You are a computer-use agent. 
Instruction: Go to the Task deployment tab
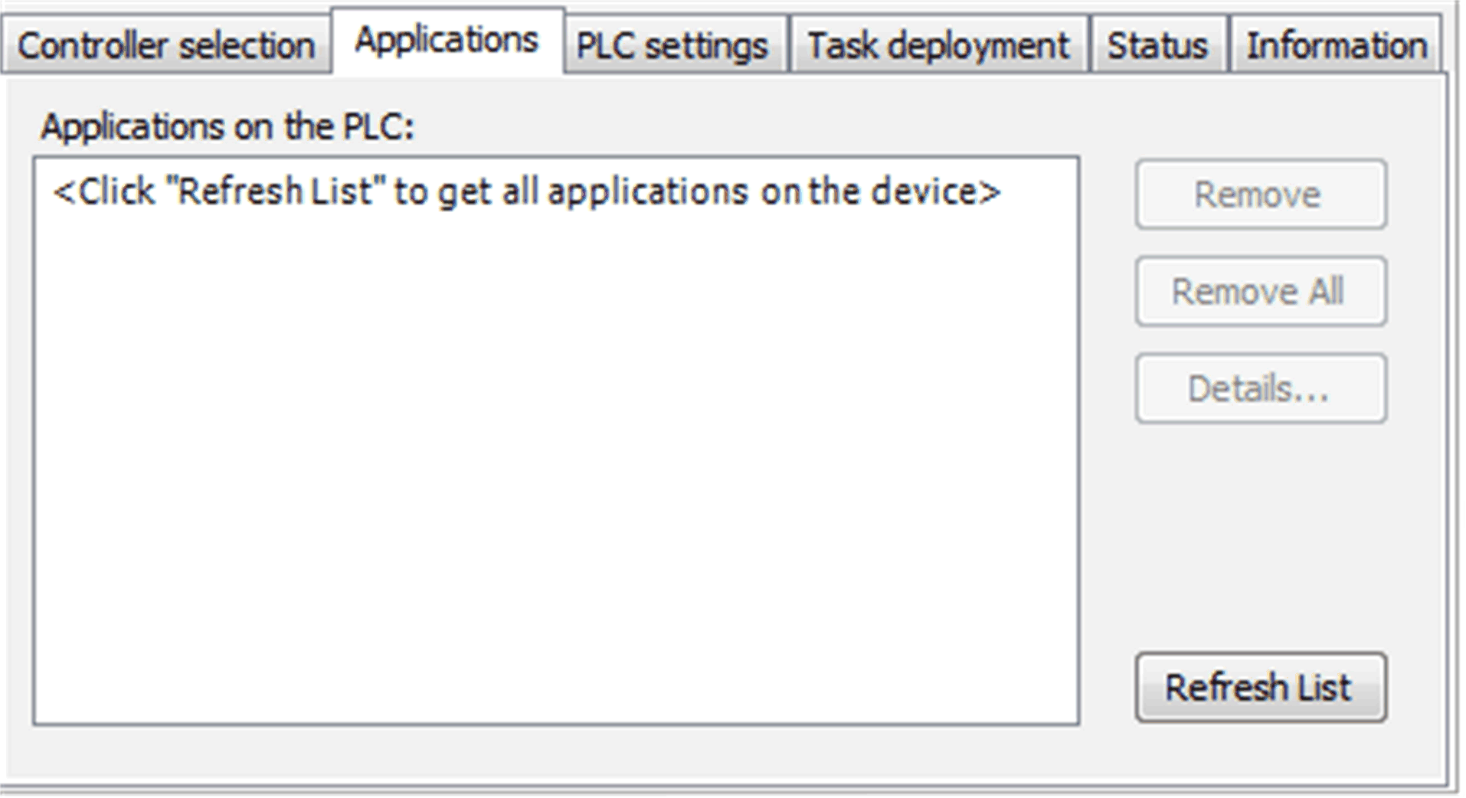[938, 46]
